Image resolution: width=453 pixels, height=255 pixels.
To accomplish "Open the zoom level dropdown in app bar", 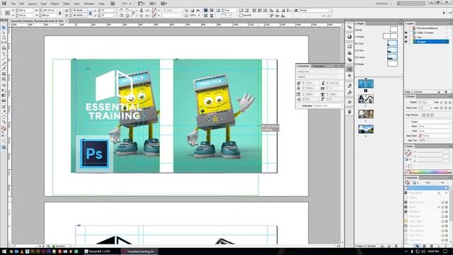I will (126, 4).
